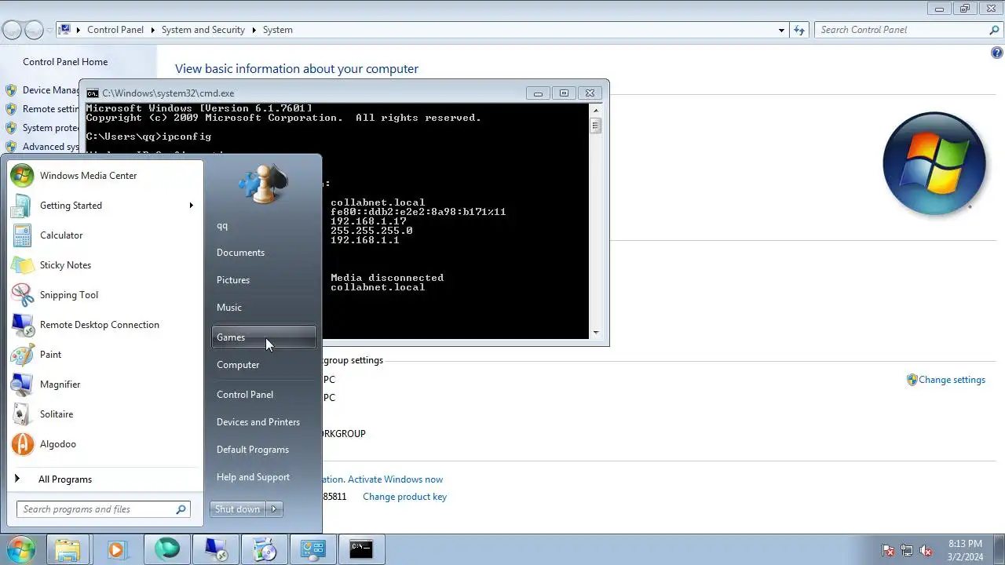Open the address bar history dropdown
The image size is (1005, 565).
click(x=781, y=30)
